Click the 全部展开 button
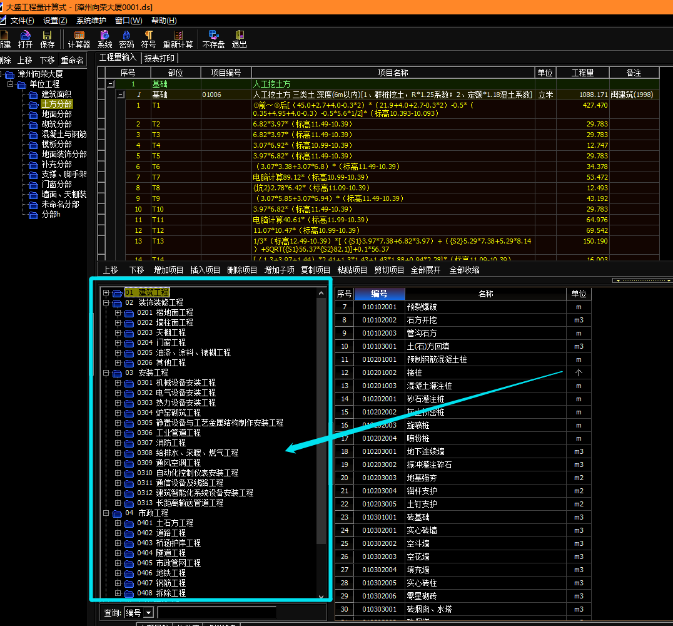This screenshot has width=673, height=626. coord(425,270)
